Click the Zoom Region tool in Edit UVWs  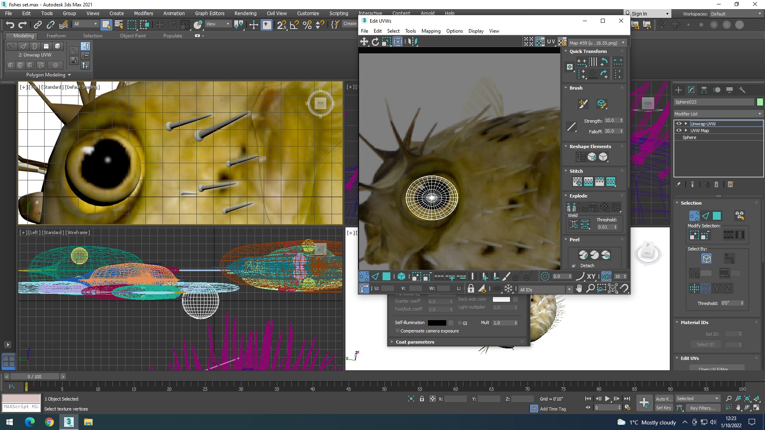click(602, 288)
